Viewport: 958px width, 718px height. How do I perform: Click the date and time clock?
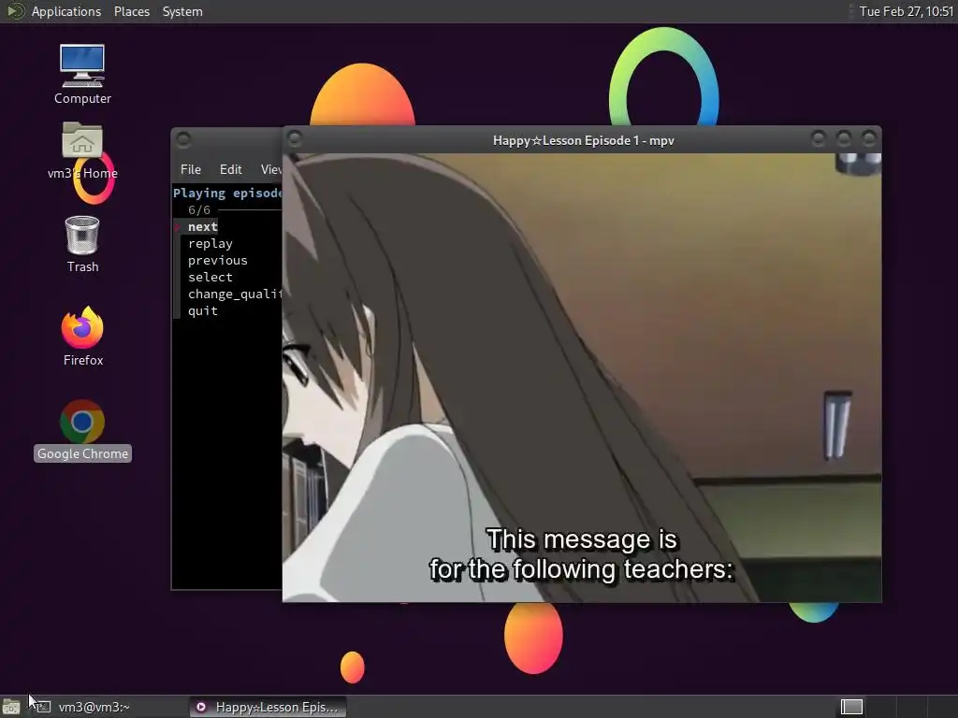point(906,11)
